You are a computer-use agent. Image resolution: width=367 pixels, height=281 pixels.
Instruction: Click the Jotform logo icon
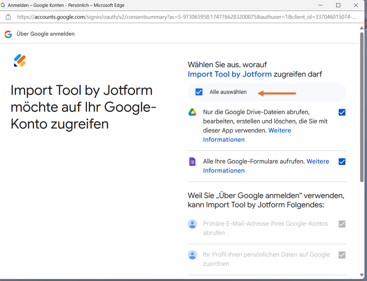20,61
